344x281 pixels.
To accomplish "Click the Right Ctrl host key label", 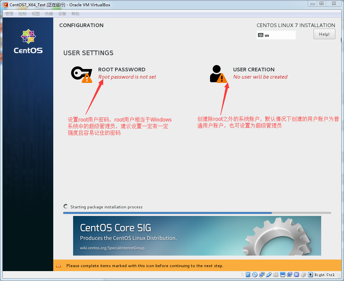I will [x=324, y=275].
